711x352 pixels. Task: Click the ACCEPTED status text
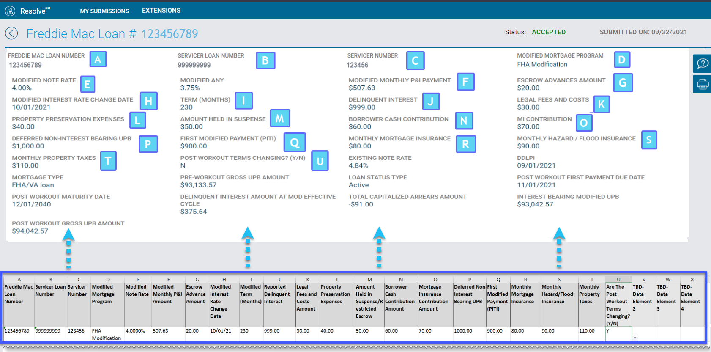pos(549,32)
